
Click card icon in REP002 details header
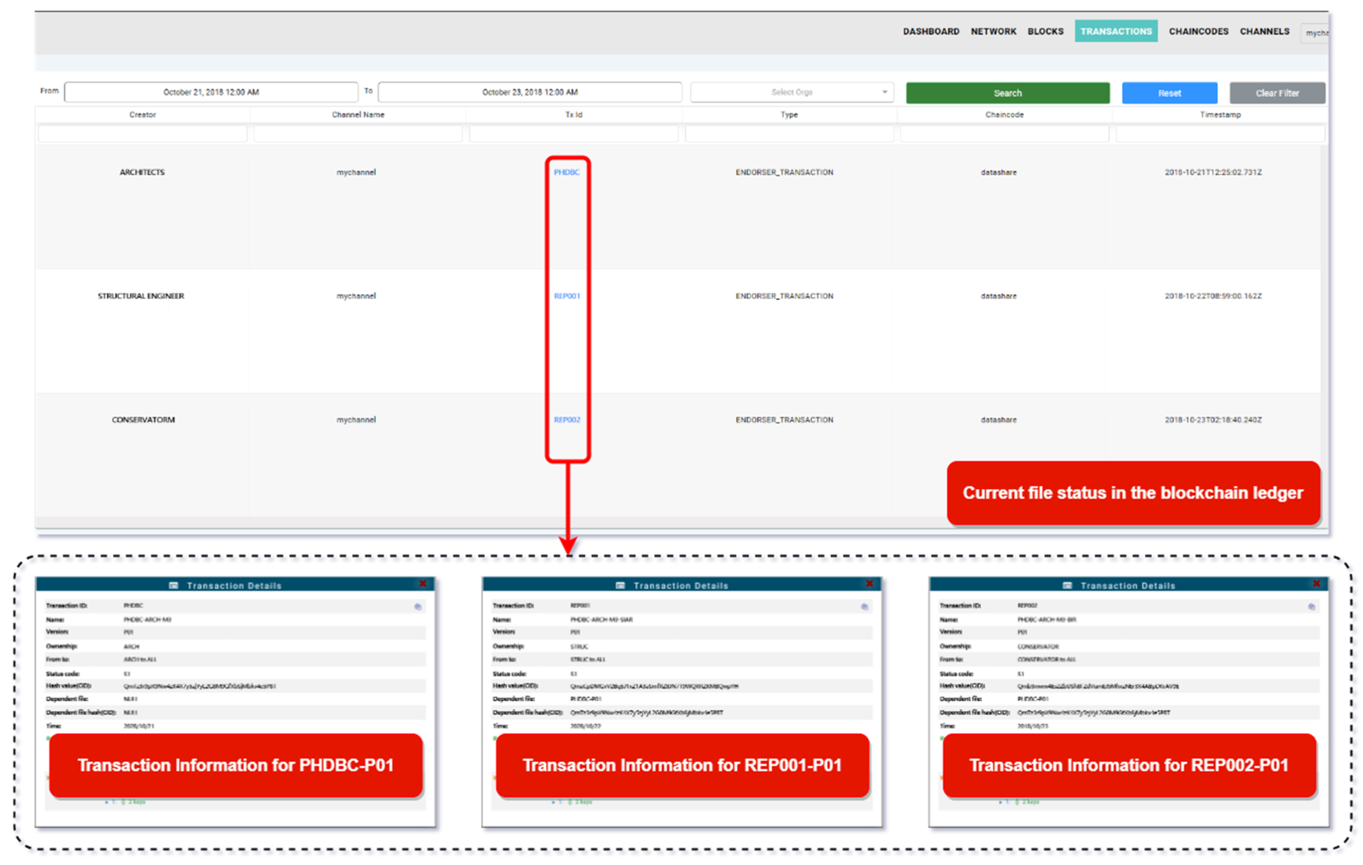click(1068, 586)
